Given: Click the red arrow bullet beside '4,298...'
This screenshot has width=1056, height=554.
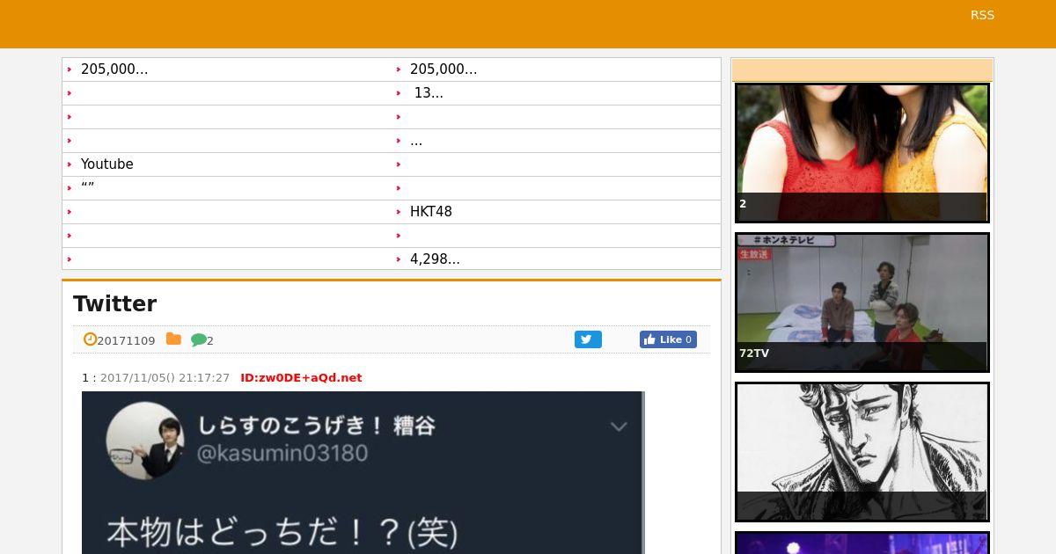Looking at the screenshot, I should [x=399, y=259].
